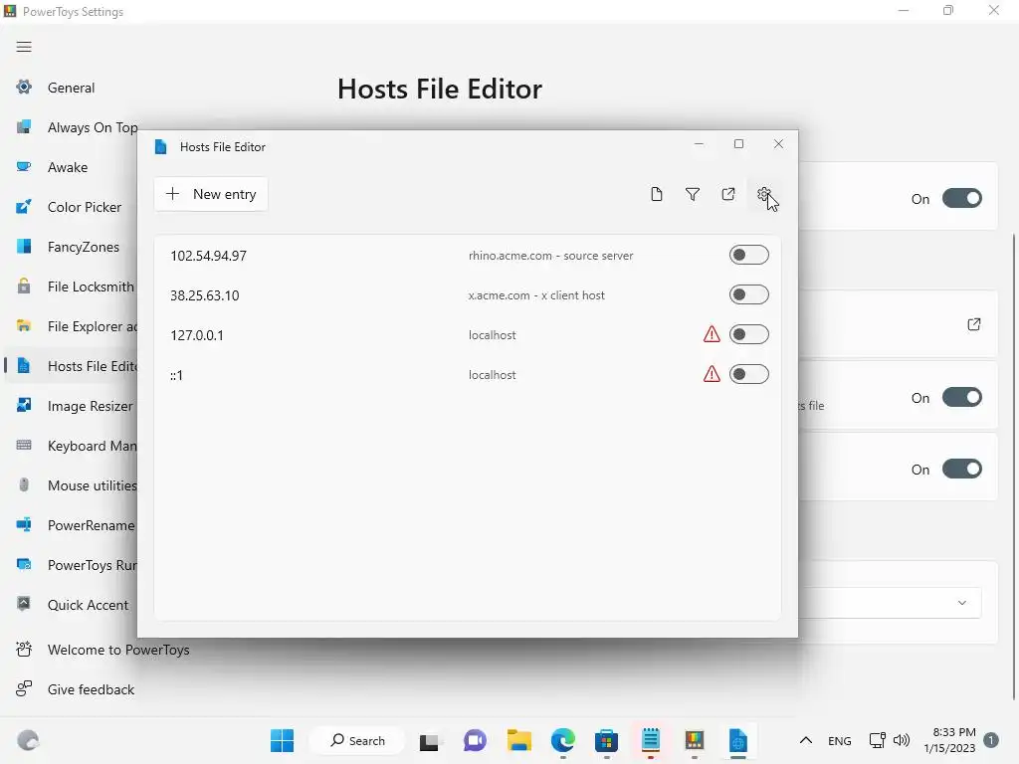Viewport: 1019px width, 764px height.
Task: Click rhino.acme.com - source server text
Action: click(550, 256)
